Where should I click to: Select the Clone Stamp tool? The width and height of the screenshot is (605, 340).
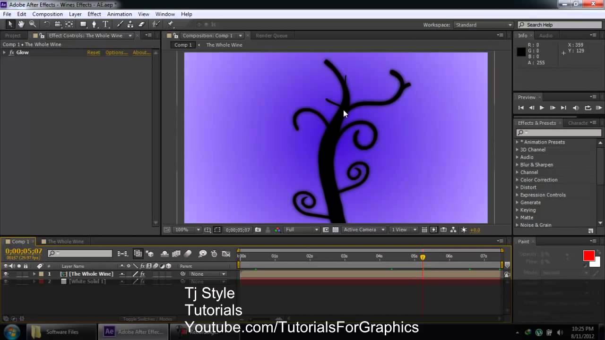130,24
